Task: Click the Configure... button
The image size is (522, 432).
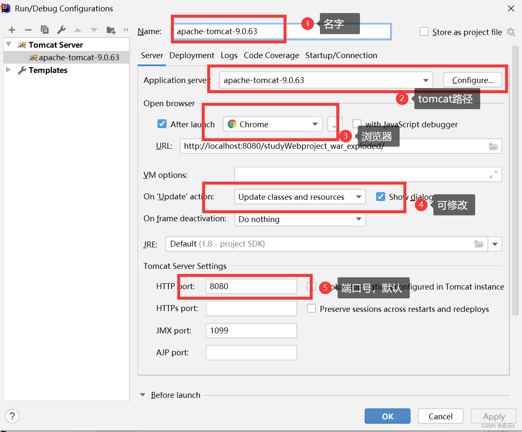Action: click(473, 80)
